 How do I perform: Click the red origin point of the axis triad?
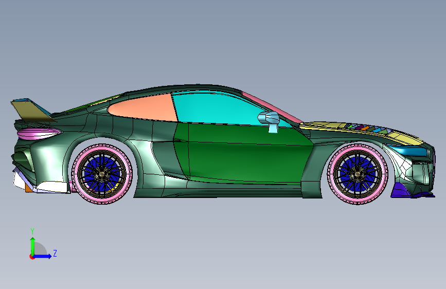[x=32, y=257]
